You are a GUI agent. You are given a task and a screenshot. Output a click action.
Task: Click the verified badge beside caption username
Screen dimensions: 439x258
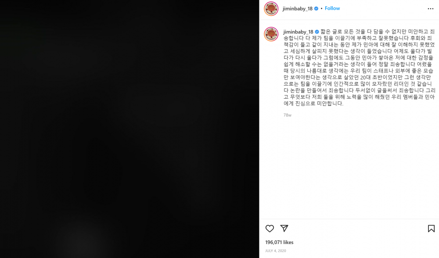click(x=317, y=32)
